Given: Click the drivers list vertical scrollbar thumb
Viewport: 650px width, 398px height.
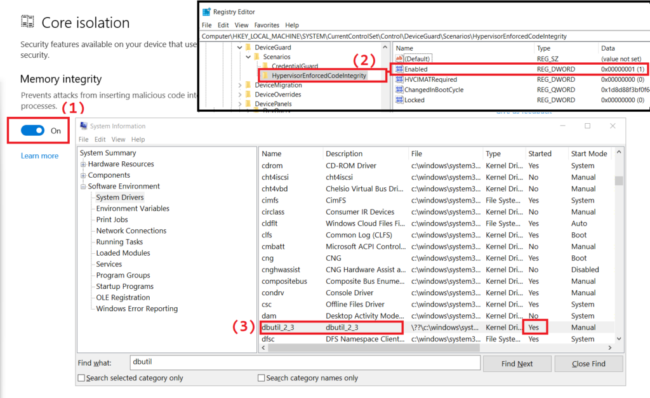Looking at the screenshot, I should (619, 181).
